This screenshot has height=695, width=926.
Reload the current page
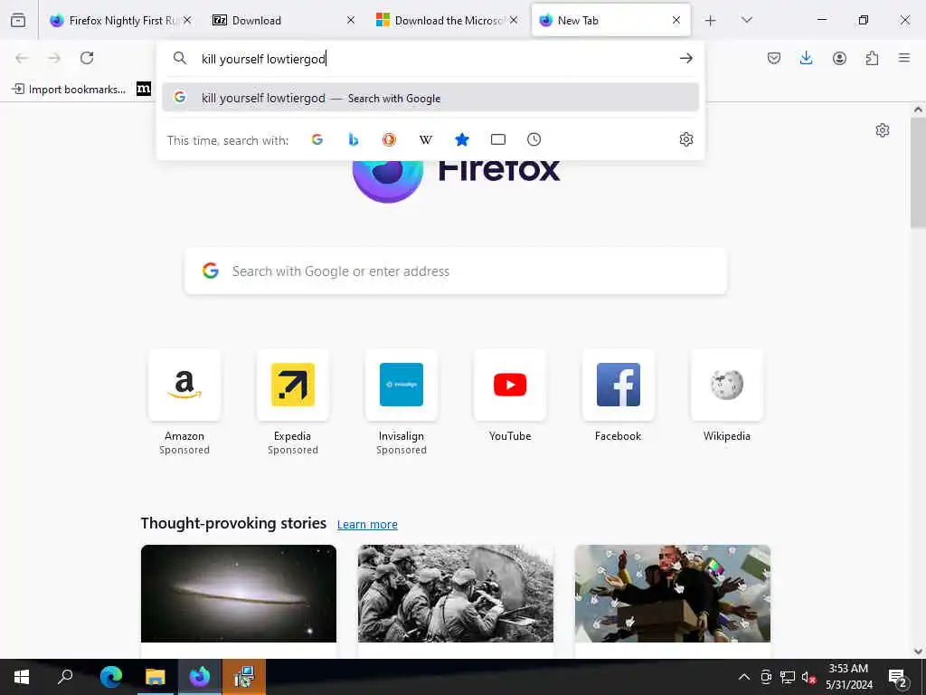point(87,58)
